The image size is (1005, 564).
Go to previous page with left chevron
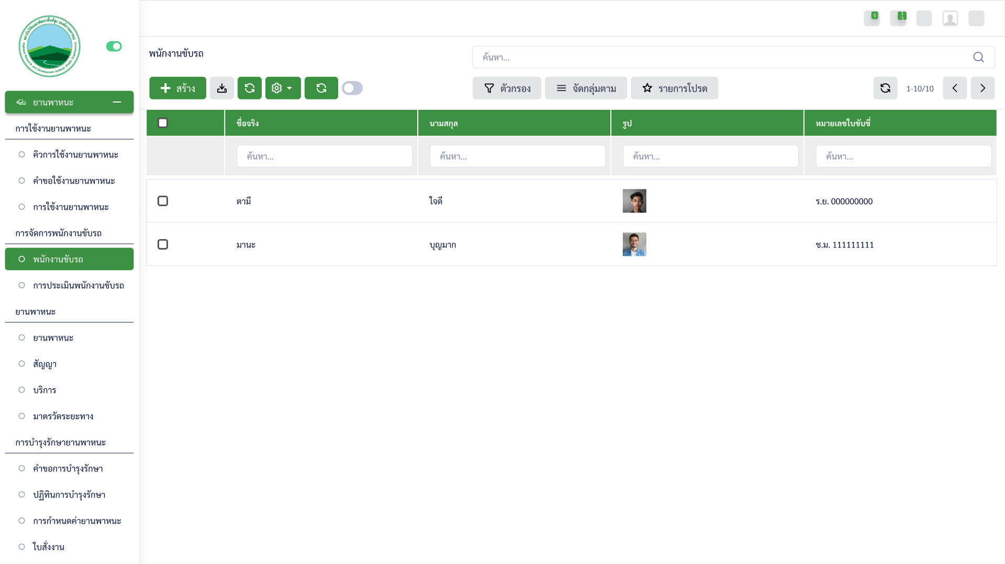pos(955,88)
